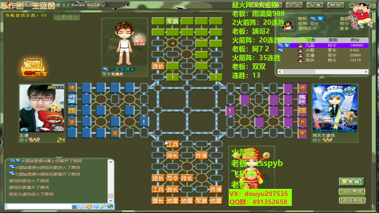Open the chat input dropdown arrow

pos(74,206)
